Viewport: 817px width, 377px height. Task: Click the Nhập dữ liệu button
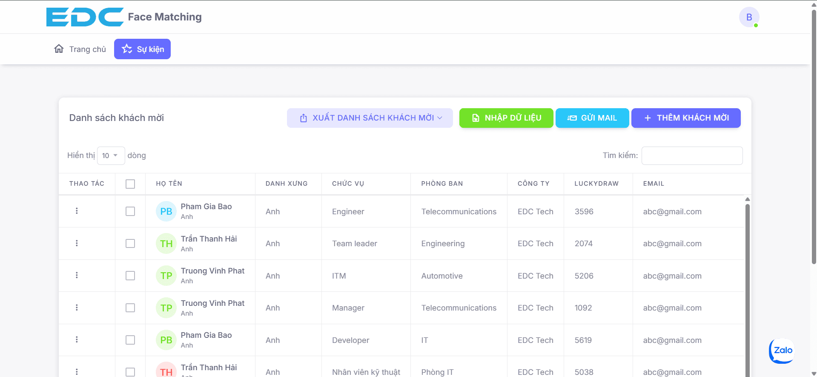(506, 118)
